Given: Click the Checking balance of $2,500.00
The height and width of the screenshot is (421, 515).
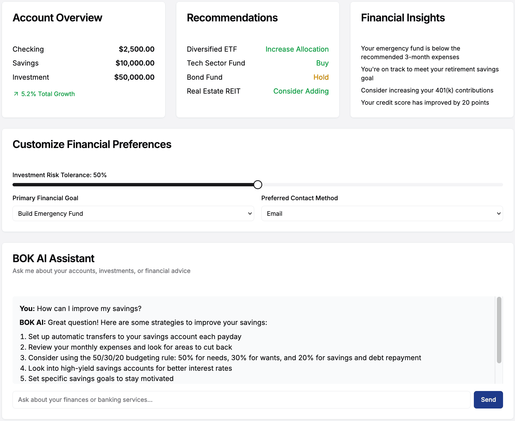Looking at the screenshot, I should (x=137, y=49).
